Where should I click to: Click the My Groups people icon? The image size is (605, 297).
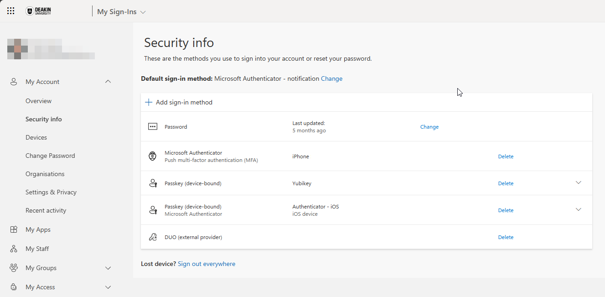tap(14, 268)
